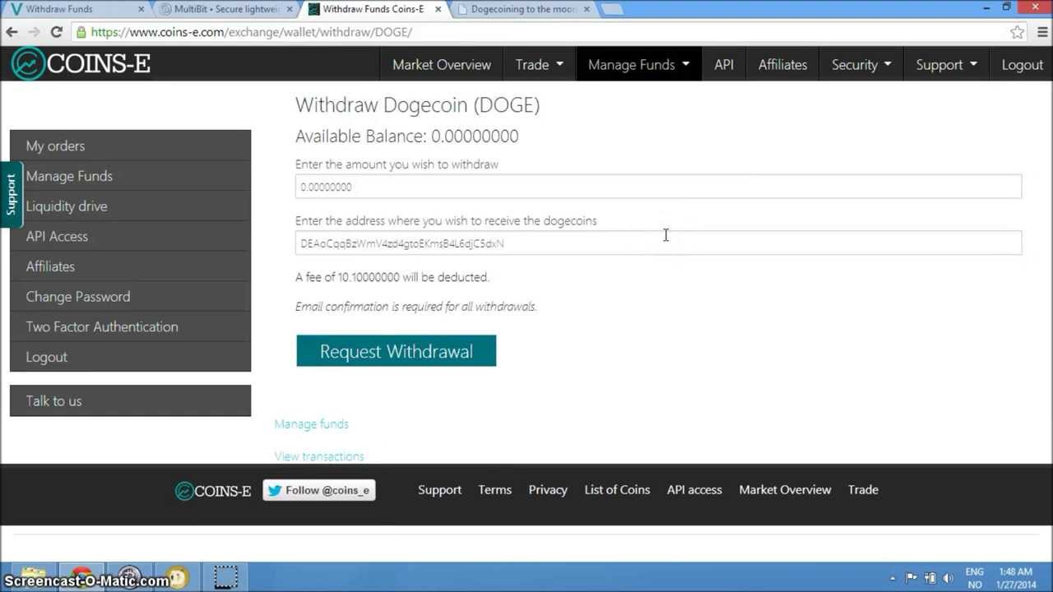
Task: Switch to the first Withdraw Funds tab
Action: (74, 9)
